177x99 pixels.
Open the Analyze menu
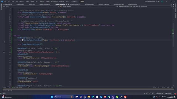coord(42,1)
